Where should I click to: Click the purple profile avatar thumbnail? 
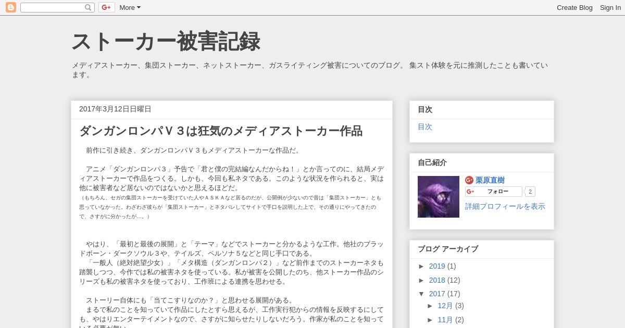point(439,197)
